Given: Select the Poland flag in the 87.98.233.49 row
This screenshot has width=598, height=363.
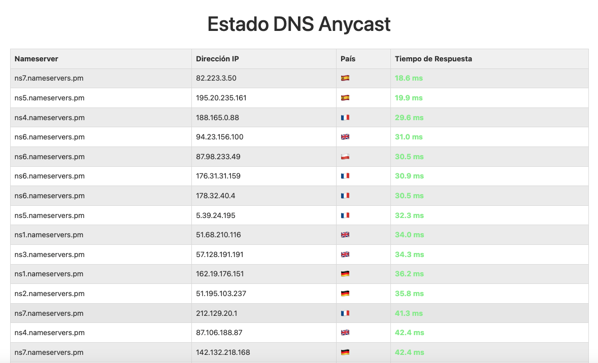Looking at the screenshot, I should point(345,157).
